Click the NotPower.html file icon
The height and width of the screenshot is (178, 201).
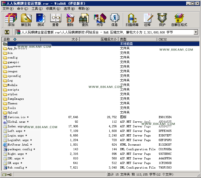5,145
